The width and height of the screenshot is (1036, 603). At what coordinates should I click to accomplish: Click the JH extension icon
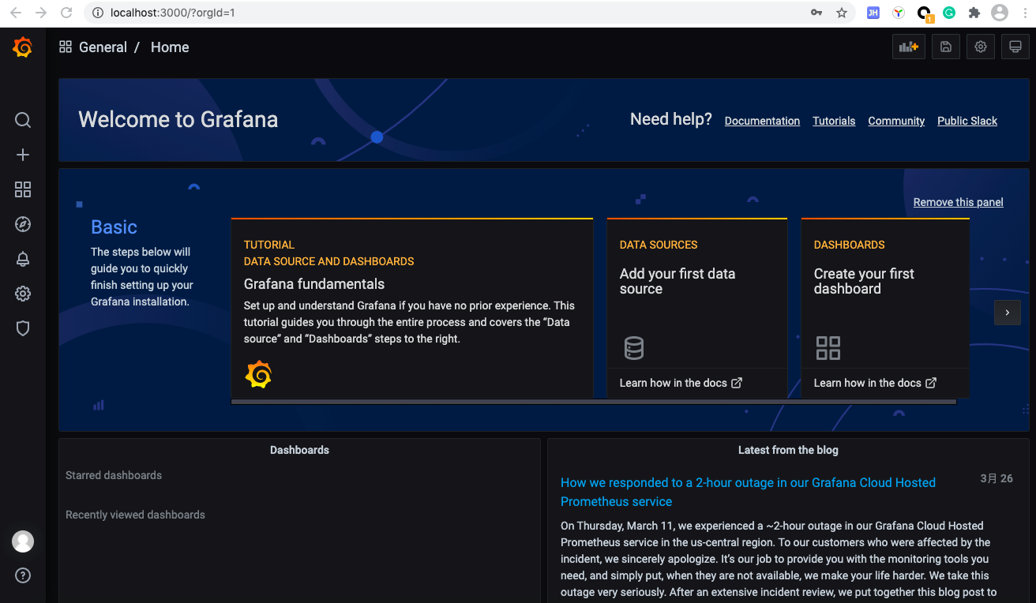873,13
